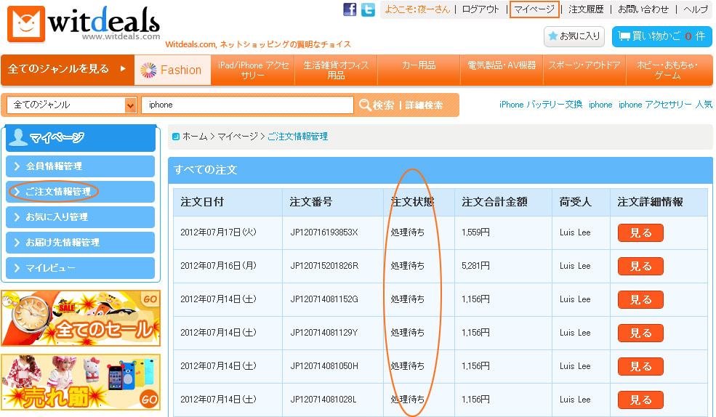Viewport: 716px width, 417px height.
Task: Click the 5,281円 total amount
Action: (x=475, y=266)
